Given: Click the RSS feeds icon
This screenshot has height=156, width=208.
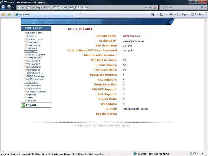Looking at the screenshot, I should pyautogui.click(x=162, y=14).
